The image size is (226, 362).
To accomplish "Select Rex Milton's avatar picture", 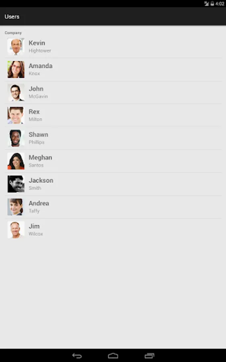I will click(16, 115).
